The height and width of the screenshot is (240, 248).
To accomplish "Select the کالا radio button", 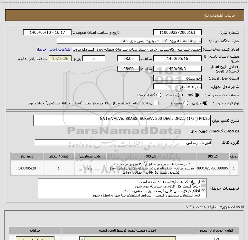I will [197, 95].
